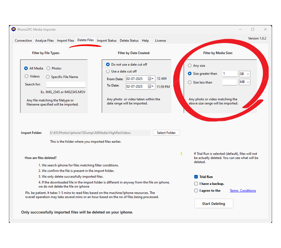Viewport: 281px width, 248px height.
Task: Minimize the Phone2PC window
Action: coord(240,29)
